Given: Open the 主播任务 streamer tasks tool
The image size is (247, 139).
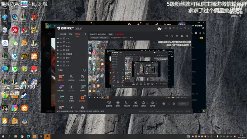Looking at the screenshot, I should (82, 78).
